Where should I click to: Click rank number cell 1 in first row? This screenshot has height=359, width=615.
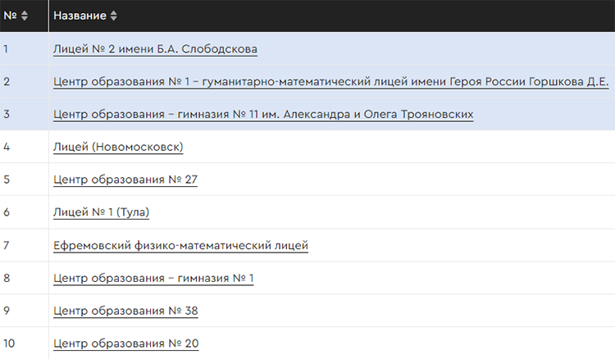click(6, 49)
